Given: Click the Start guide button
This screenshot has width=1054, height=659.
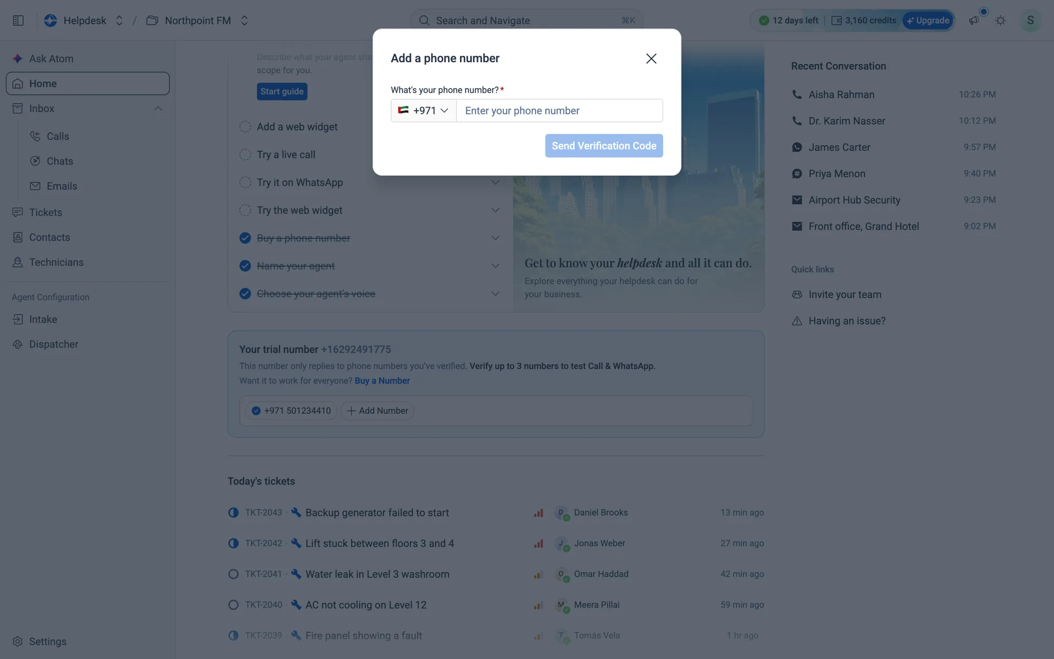Looking at the screenshot, I should (282, 91).
